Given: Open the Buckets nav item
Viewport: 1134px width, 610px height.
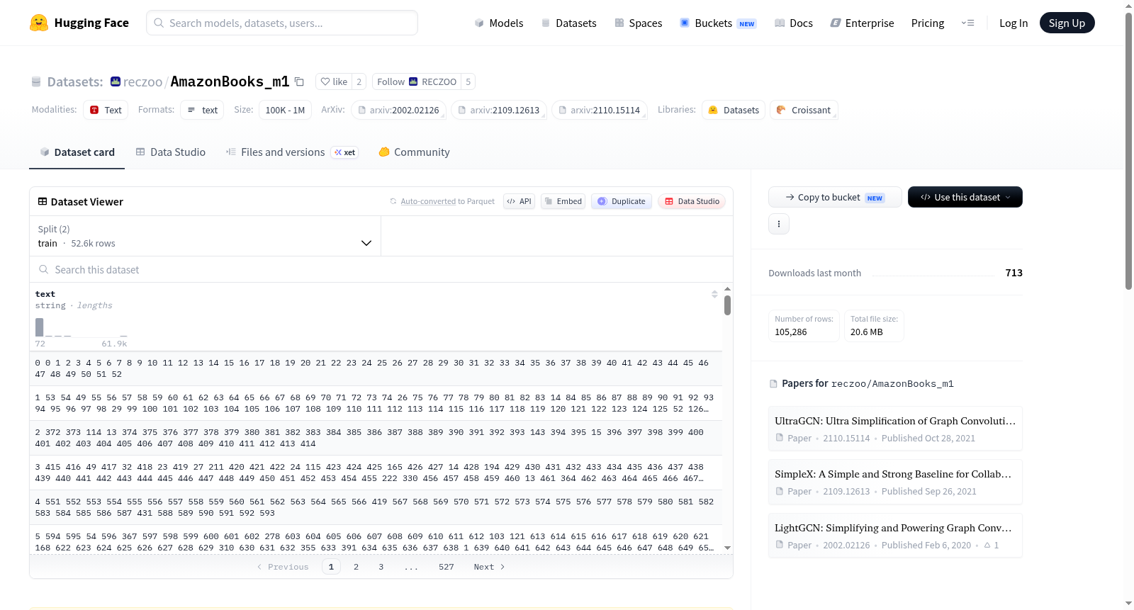Looking at the screenshot, I should pyautogui.click(x=718, y=23).
